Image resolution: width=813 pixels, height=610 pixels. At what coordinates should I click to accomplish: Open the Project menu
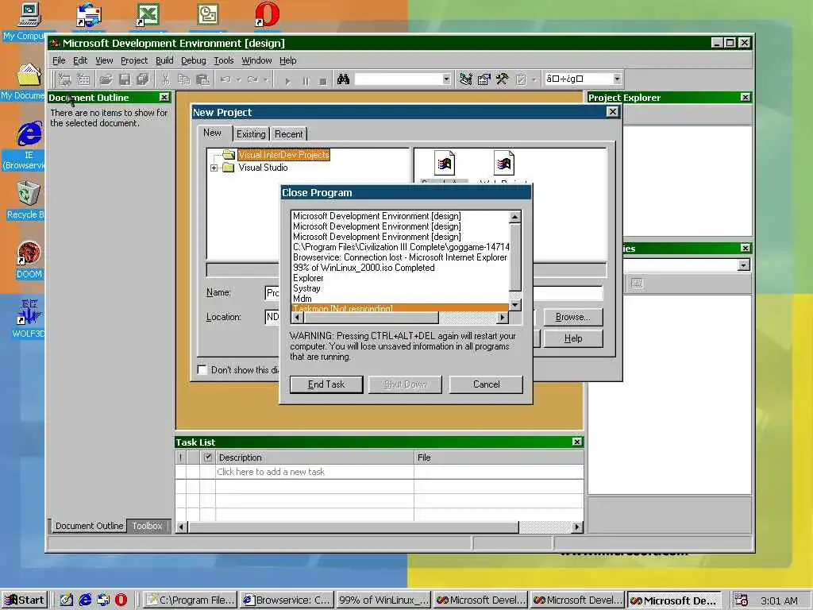click(x=134, y=60)
